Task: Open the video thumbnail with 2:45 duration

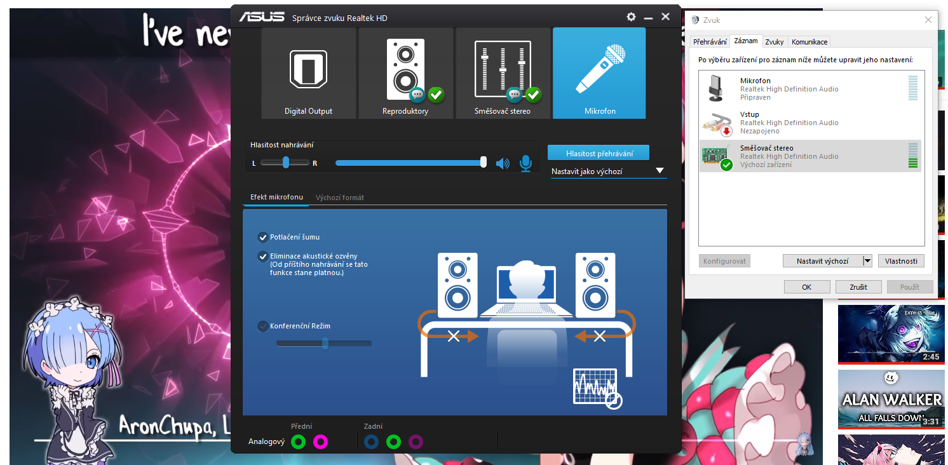Action: click(x=891, y=334)
